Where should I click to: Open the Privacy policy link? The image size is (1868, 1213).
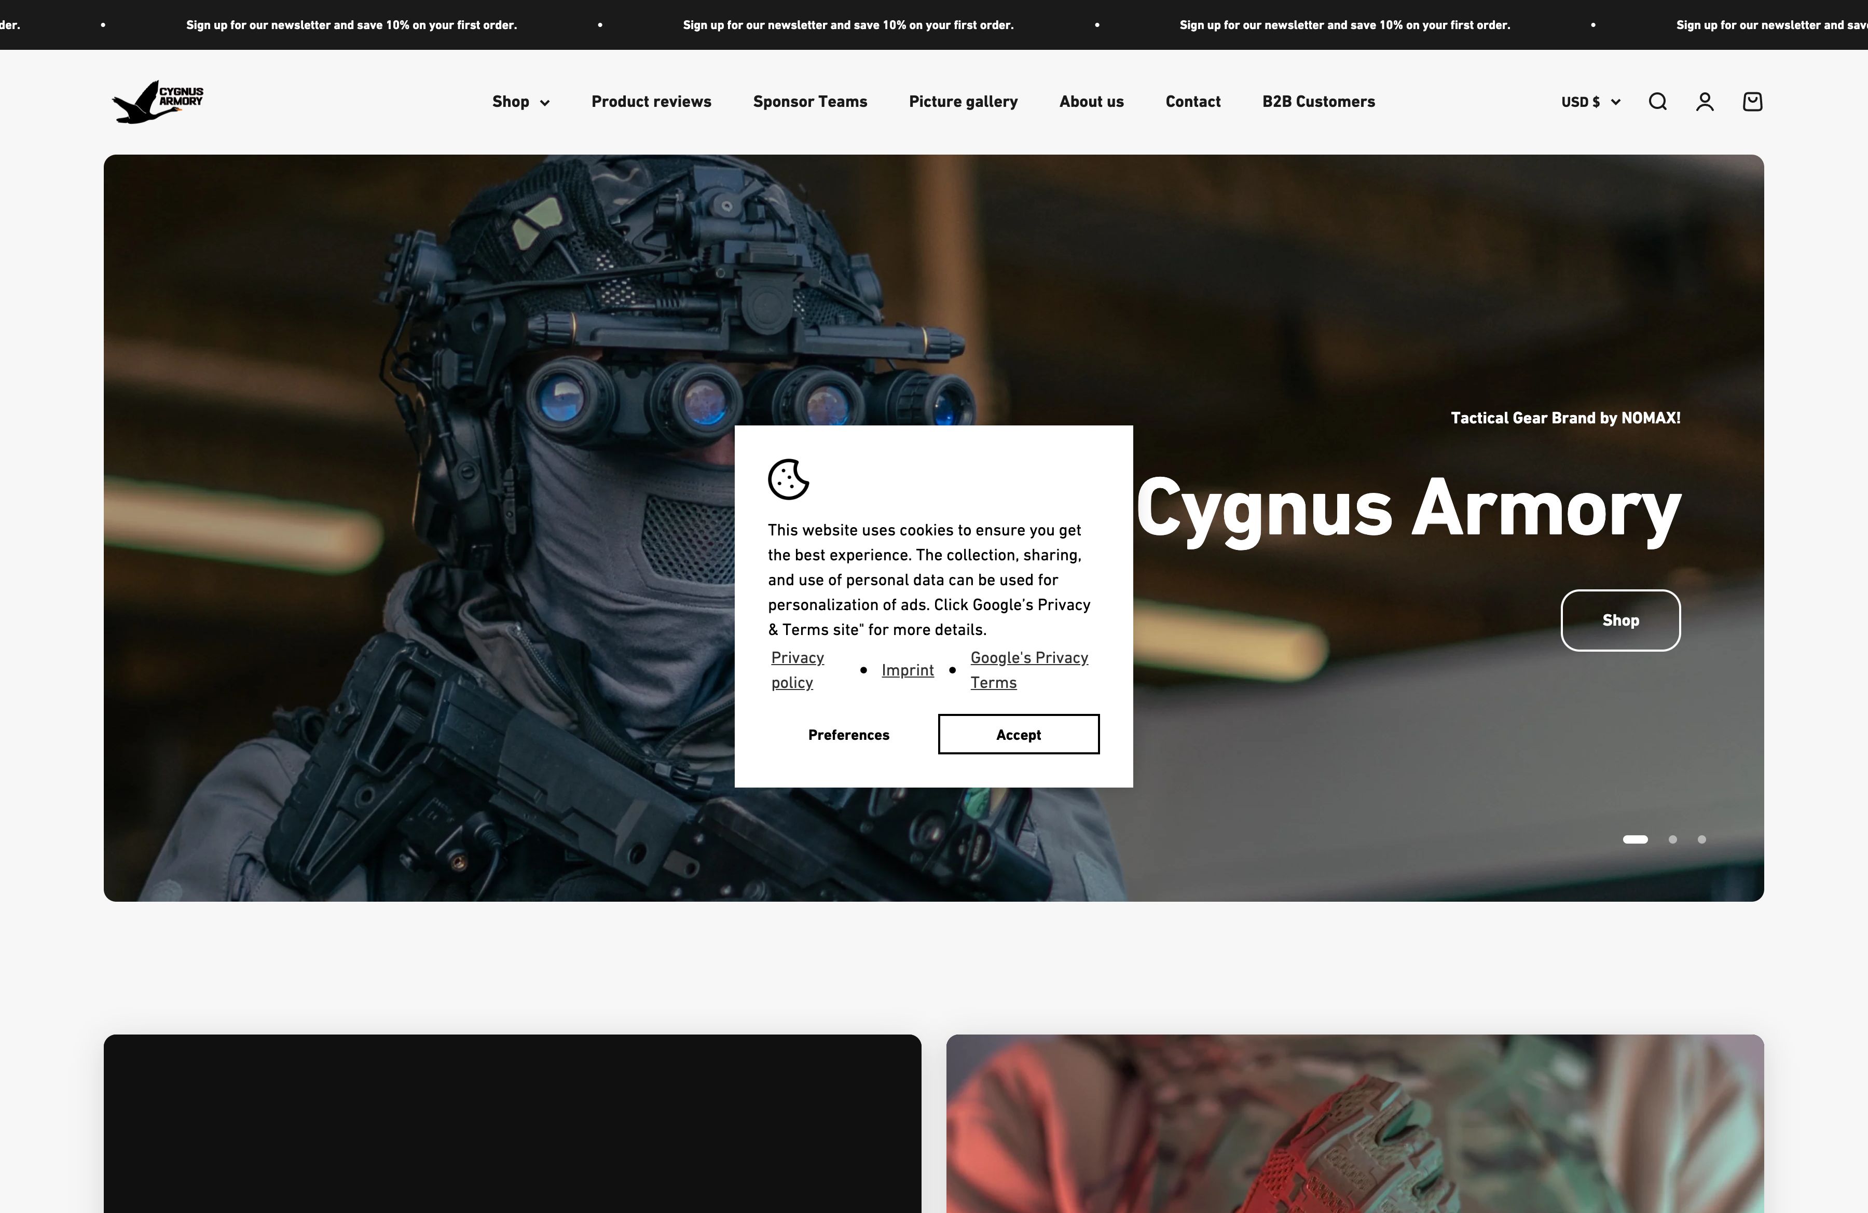[796, 669]
